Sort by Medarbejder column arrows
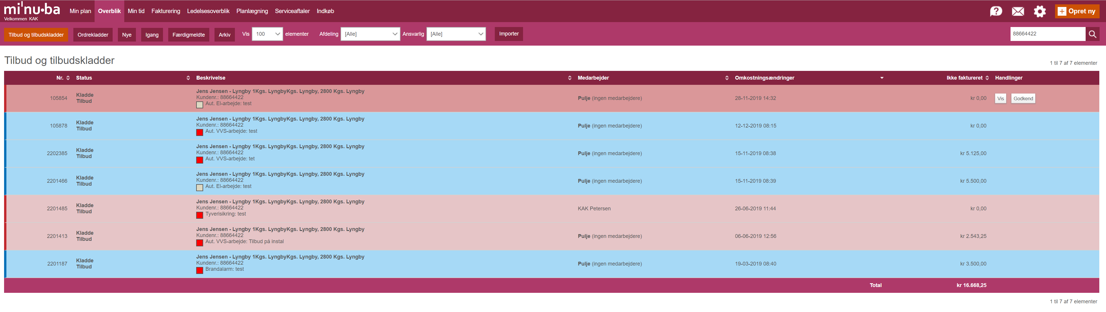Image resolution: width=1106 pixels, height=312 pixels. tap(727, 78)
